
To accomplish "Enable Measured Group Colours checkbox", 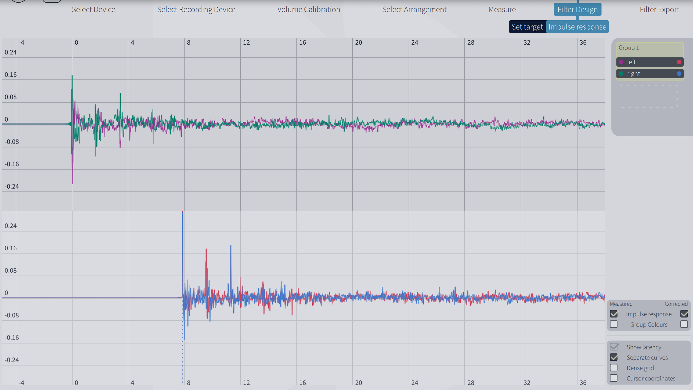I will coord(614,324).
